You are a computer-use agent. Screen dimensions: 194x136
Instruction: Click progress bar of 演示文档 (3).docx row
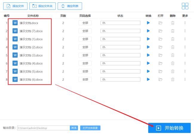[x=120, y=55]
